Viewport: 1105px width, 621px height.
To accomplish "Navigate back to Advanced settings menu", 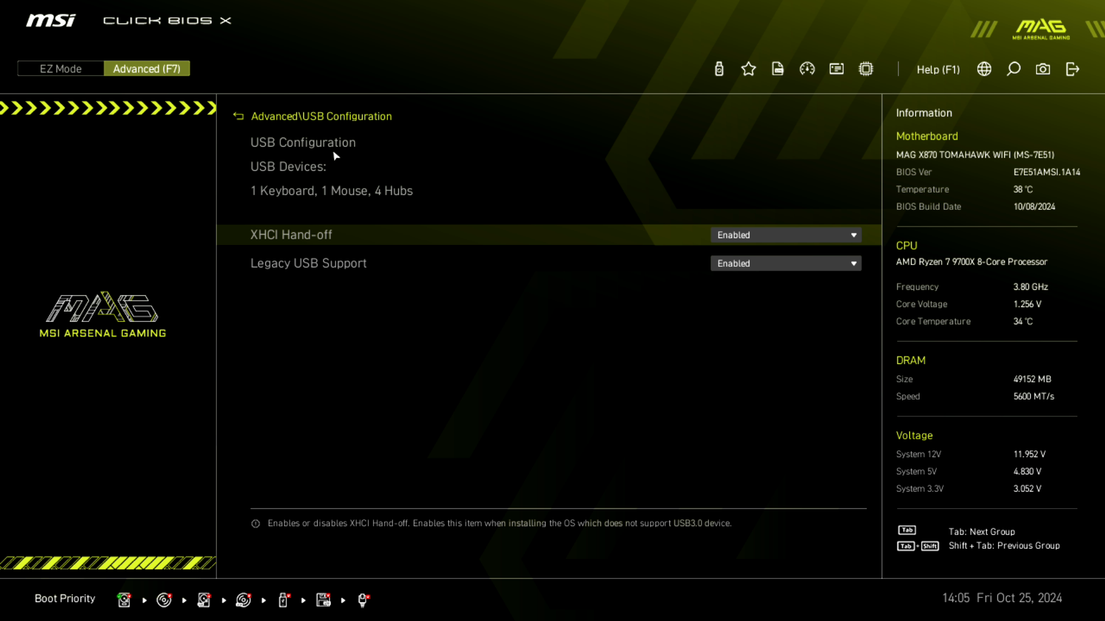I will point(238,116).
